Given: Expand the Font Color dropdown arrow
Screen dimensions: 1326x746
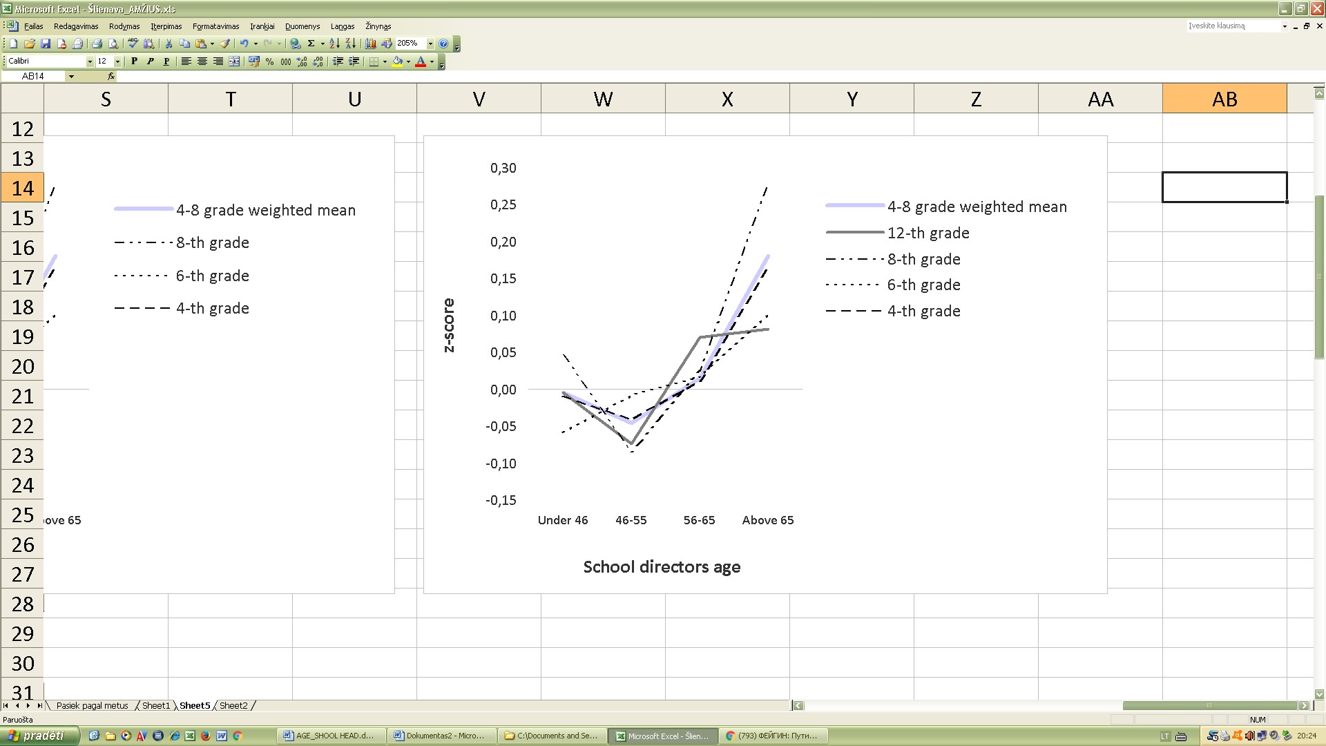Looking at the screenshot, I should coord(432,61).
